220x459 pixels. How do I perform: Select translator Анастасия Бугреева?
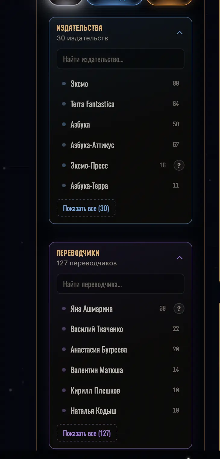[120, 350]
